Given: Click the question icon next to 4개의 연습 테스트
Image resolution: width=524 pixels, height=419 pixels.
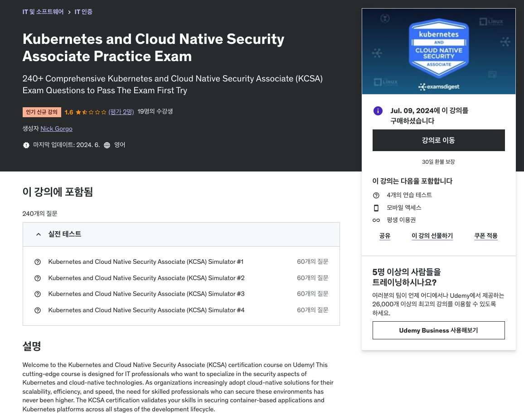Looking at the screenshot, I should click(376, 195).
